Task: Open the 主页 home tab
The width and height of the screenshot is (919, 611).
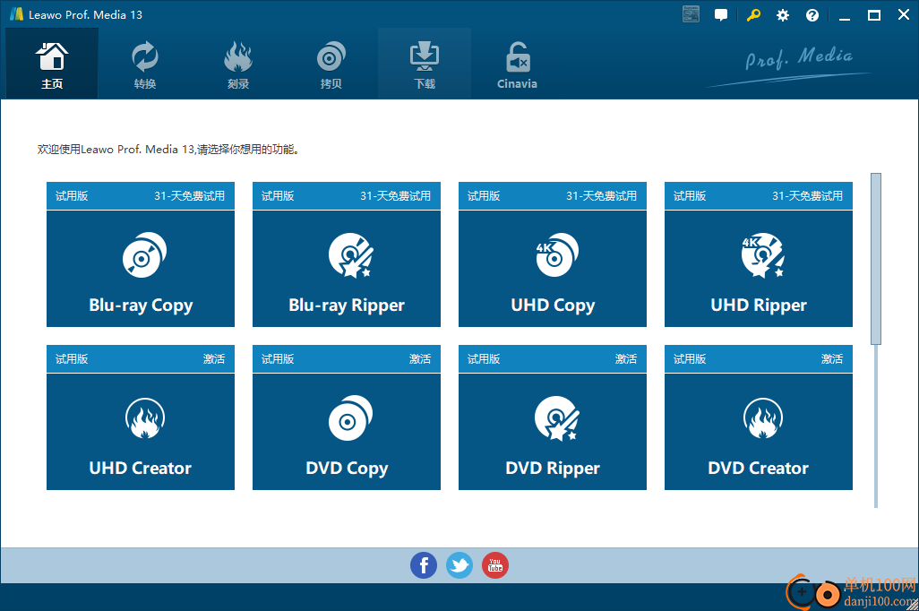Action: click(x=52, y=64)
